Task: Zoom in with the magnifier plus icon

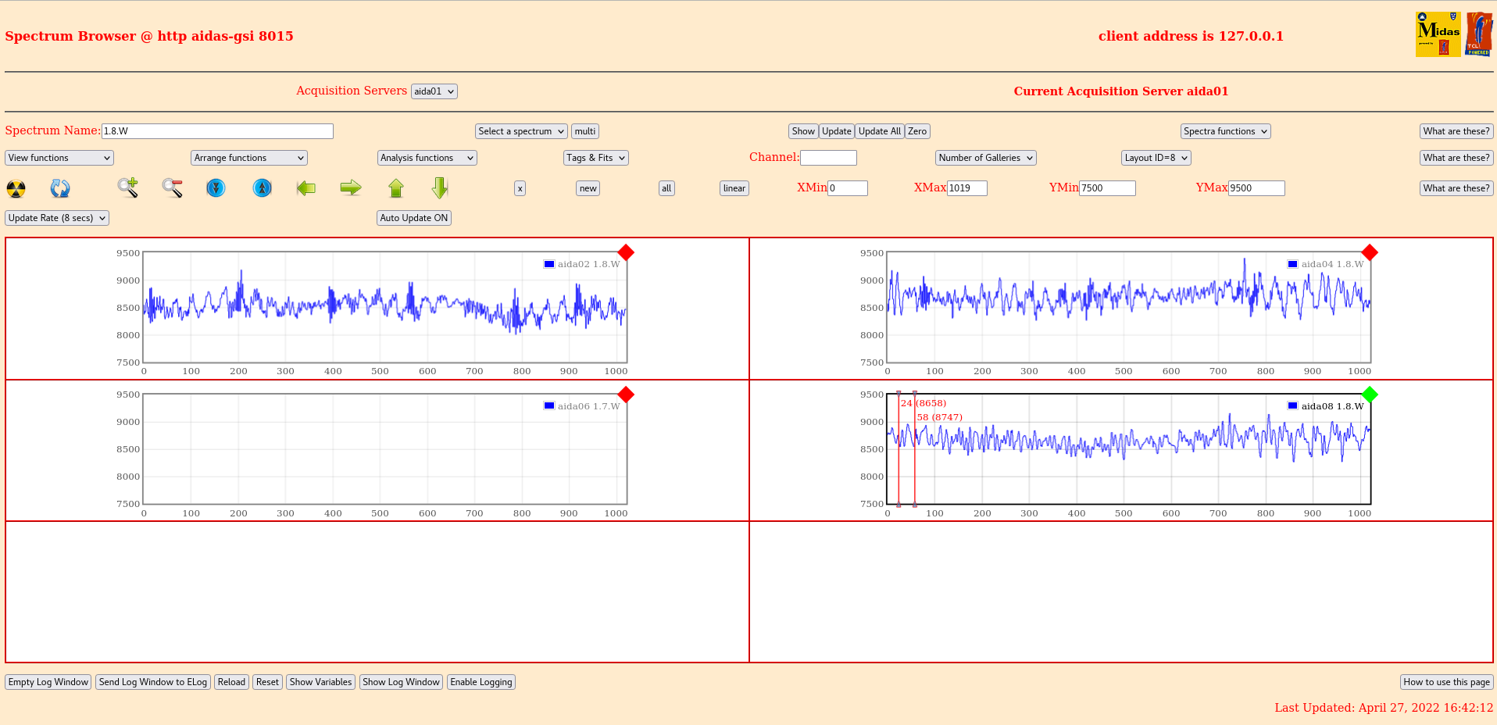Action: tap(127, 187)
